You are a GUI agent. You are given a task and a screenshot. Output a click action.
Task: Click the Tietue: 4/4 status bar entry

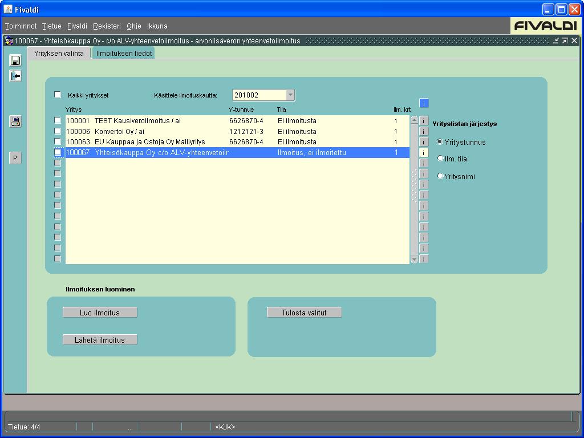tap(24, 427)
